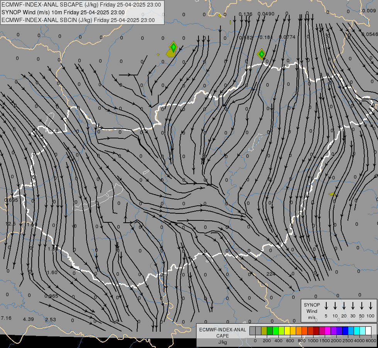Click the SBCAPE title line in the header
Screen dimensions: 378x348
pos(81,5)
